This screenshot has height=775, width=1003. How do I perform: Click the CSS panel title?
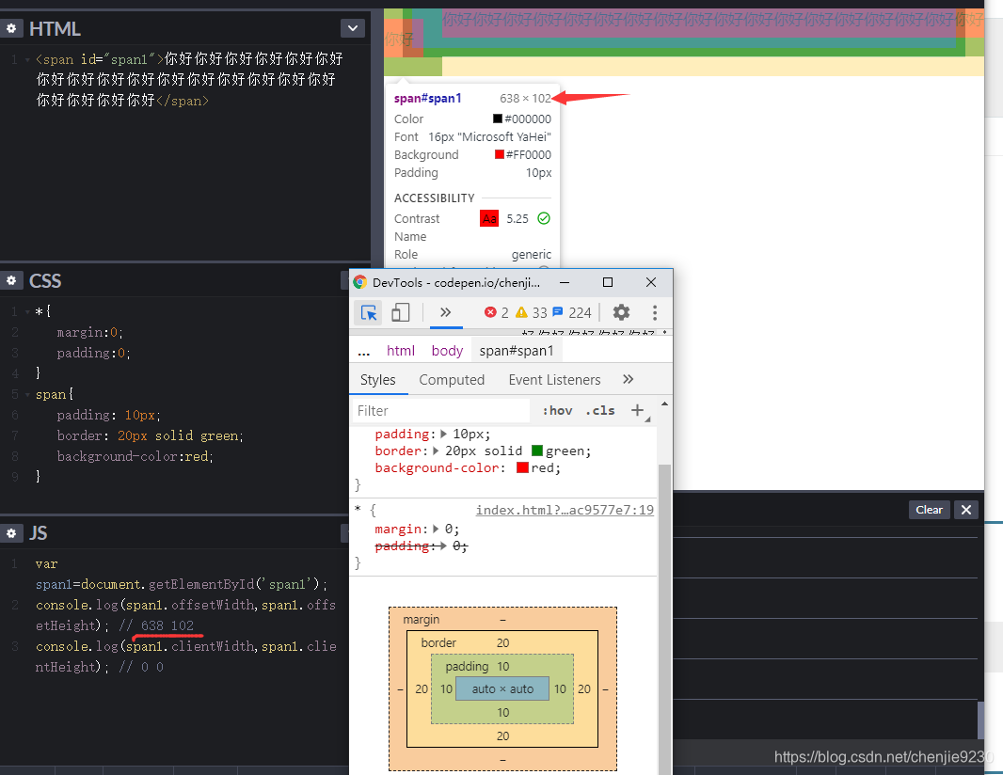click(45, 280)
